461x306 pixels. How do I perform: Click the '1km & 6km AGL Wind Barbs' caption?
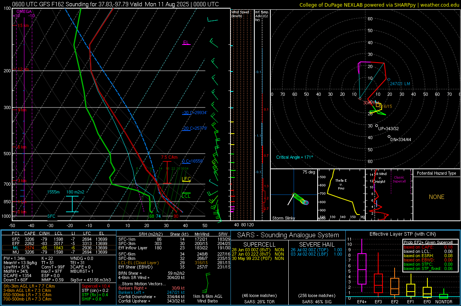207,299
